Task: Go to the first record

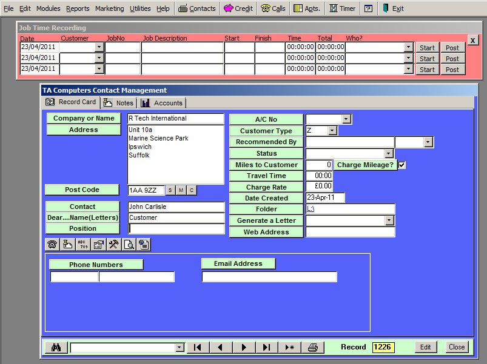Action: click(x=198, y=347)
